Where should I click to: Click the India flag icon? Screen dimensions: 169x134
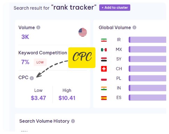[104, 88]
